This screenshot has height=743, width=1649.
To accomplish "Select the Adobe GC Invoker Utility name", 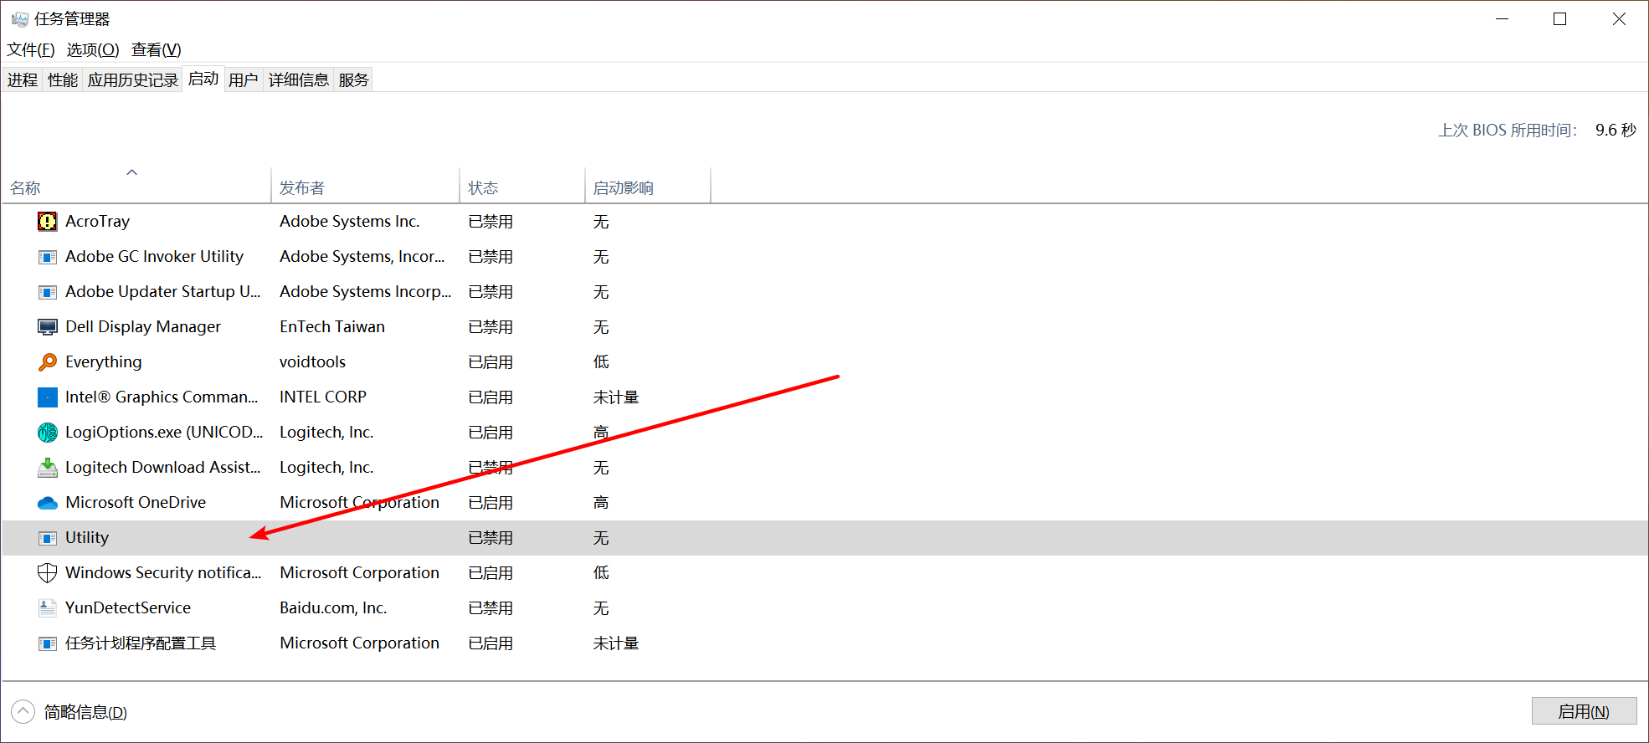I will tap(155, 256).
